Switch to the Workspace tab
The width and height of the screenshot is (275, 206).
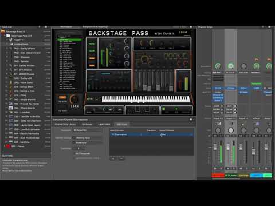[x=66, y=27]
